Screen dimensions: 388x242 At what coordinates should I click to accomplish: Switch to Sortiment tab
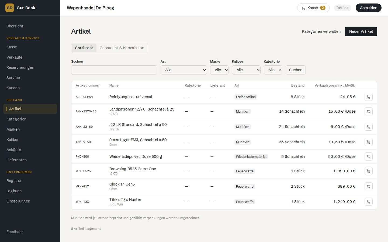tap(84, 48)
